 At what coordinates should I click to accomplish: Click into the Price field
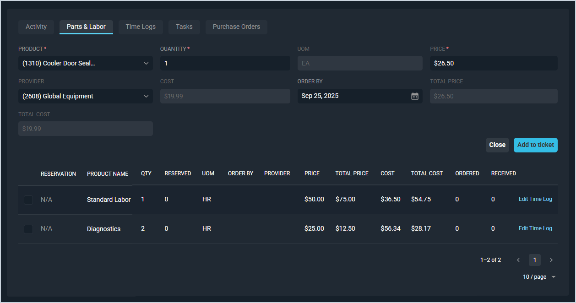tap(494, 64)
